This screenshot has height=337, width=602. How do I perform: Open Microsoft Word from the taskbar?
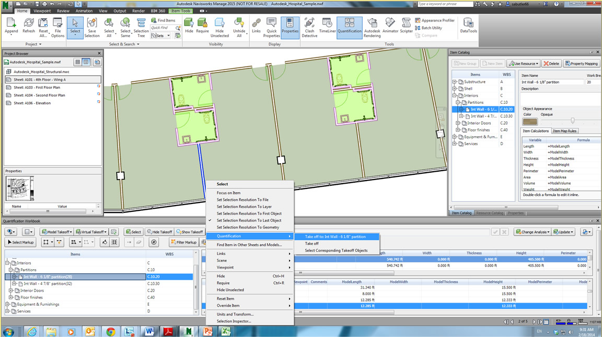(x=149, y=331)
